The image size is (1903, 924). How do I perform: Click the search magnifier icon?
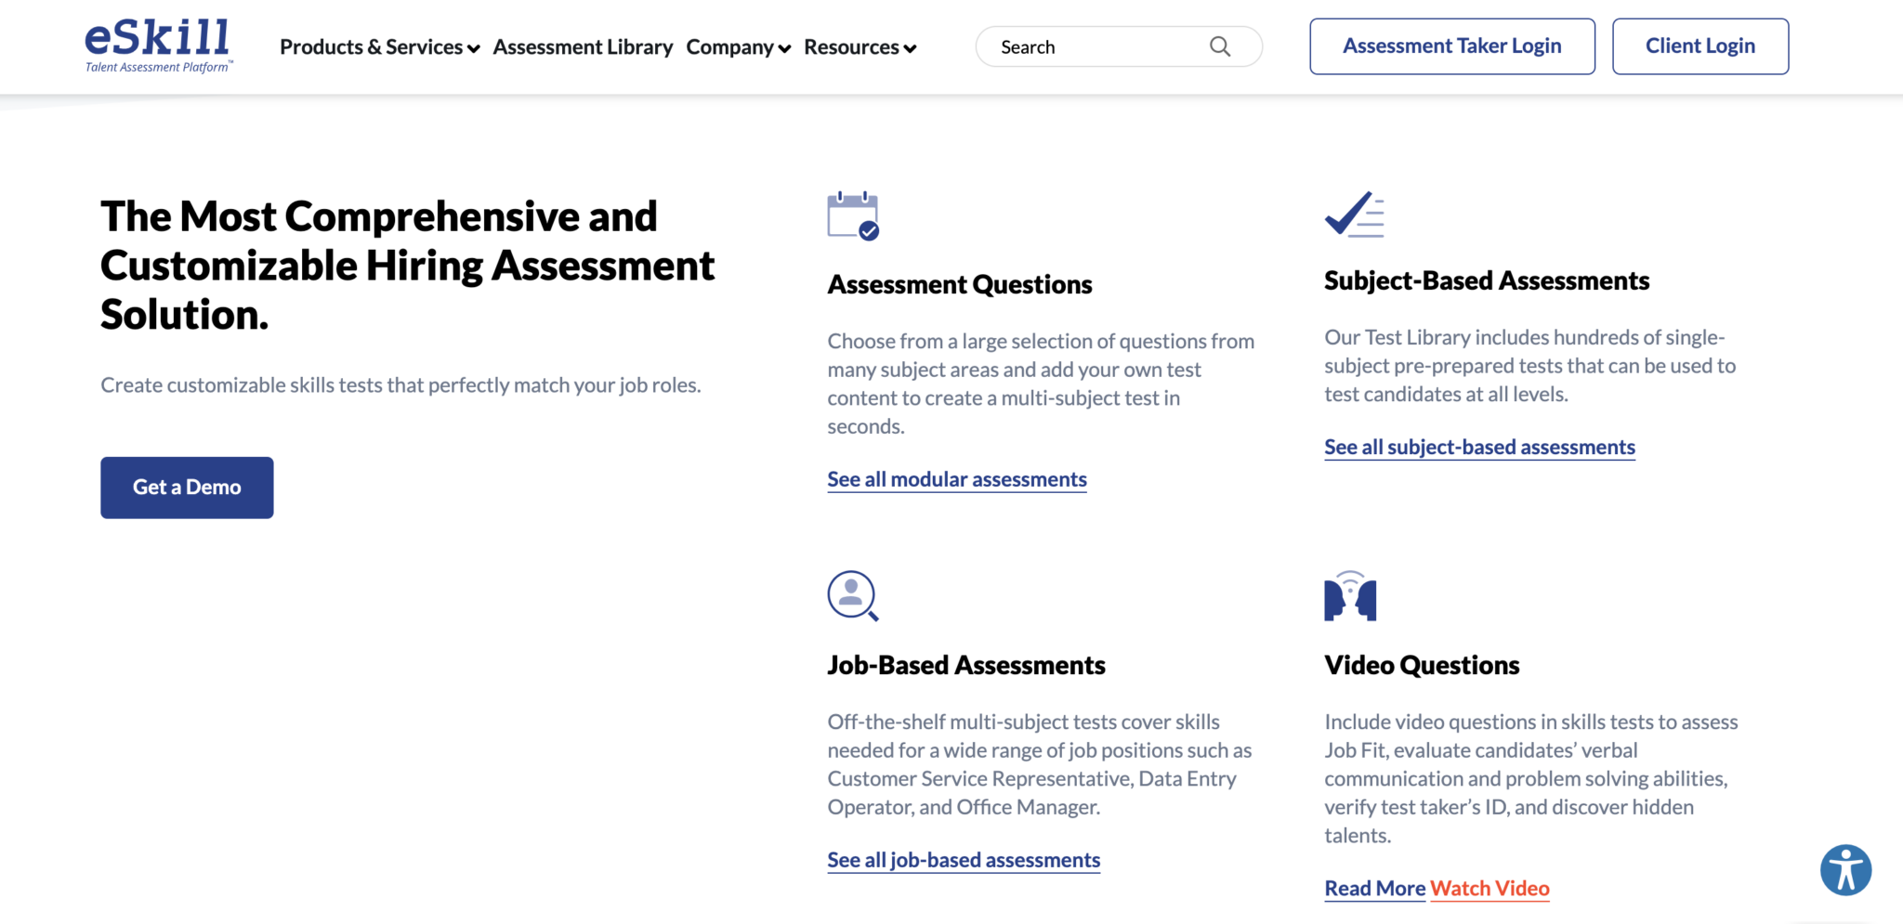point(1220,46)
